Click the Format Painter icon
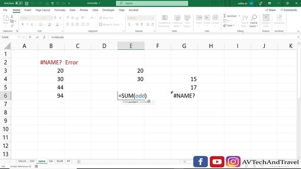 pyautogui.click(x=12, y=26)
